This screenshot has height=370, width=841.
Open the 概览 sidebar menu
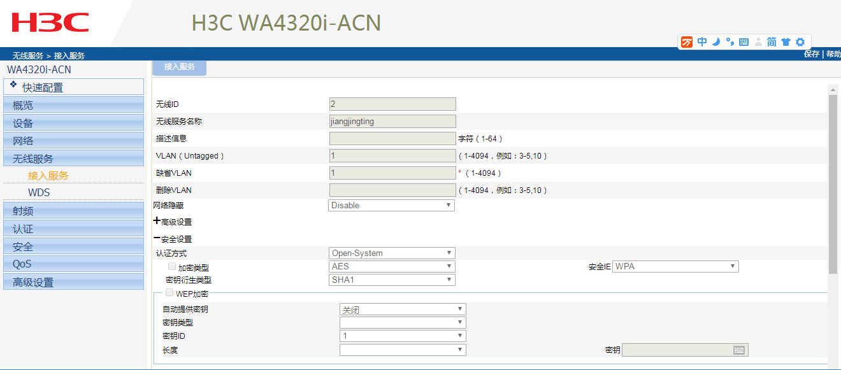pyautogui.click(x=74, y=105)
